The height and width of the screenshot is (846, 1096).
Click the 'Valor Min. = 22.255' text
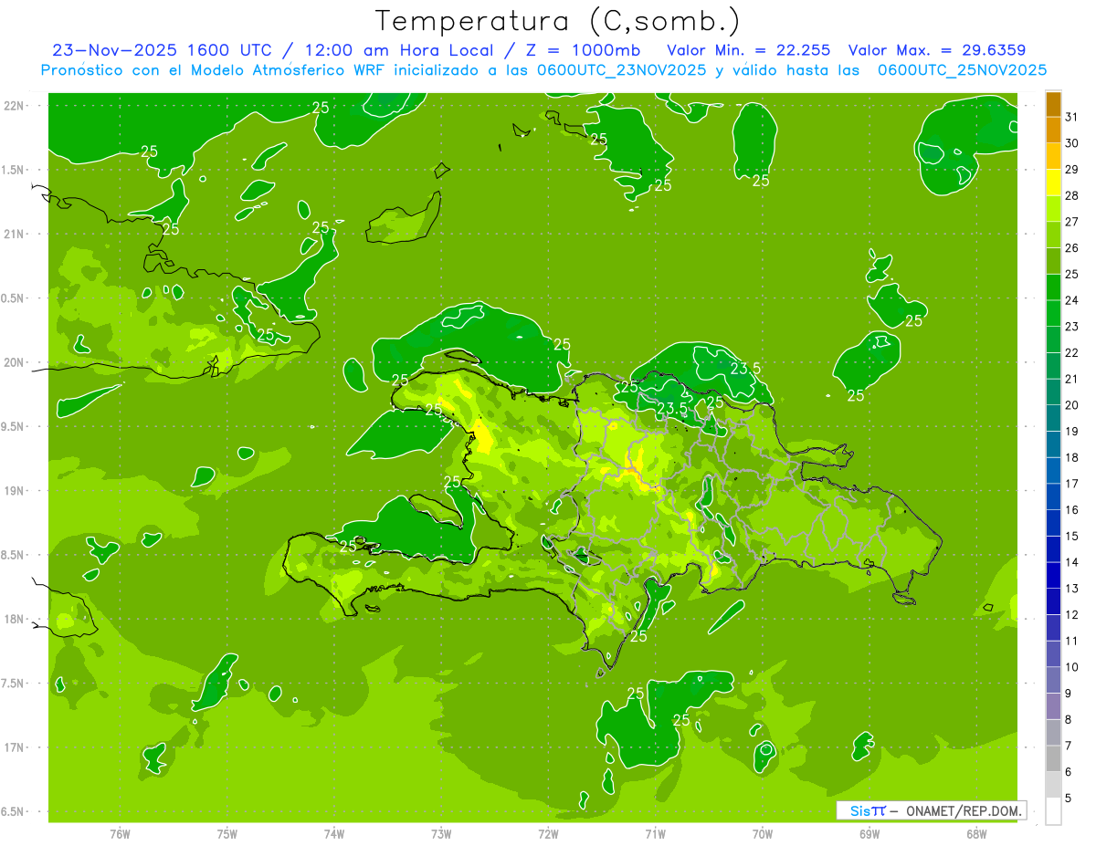coord(749,50)
